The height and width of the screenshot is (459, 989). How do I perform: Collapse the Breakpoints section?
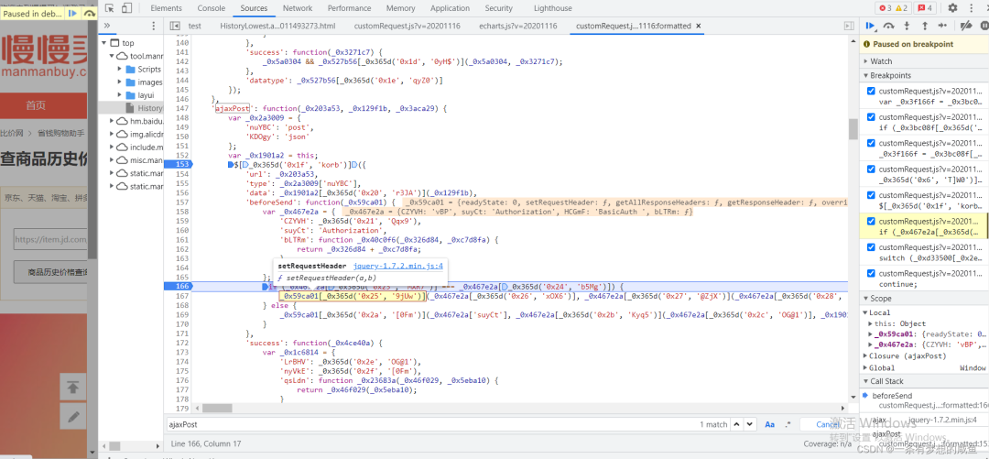coord(890,75)
